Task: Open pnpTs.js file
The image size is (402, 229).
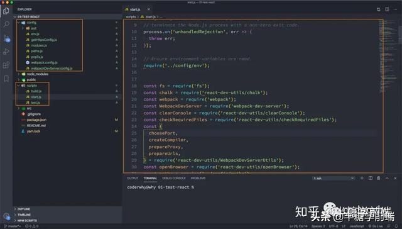Action: 37,57
